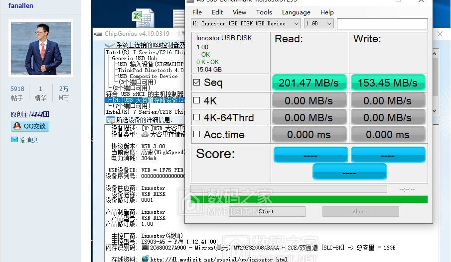Click the device type icon beside 大容量存储设备
Screen dimensions: 451x262
point(145,134)
